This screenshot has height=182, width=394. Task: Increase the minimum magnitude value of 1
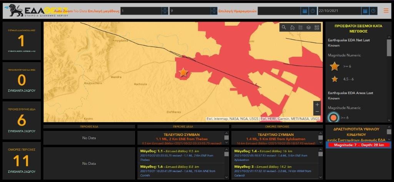pyautogui.click(x=165, y=9)
